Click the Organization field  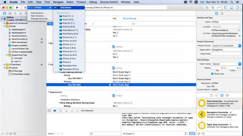tap(226, 50)
